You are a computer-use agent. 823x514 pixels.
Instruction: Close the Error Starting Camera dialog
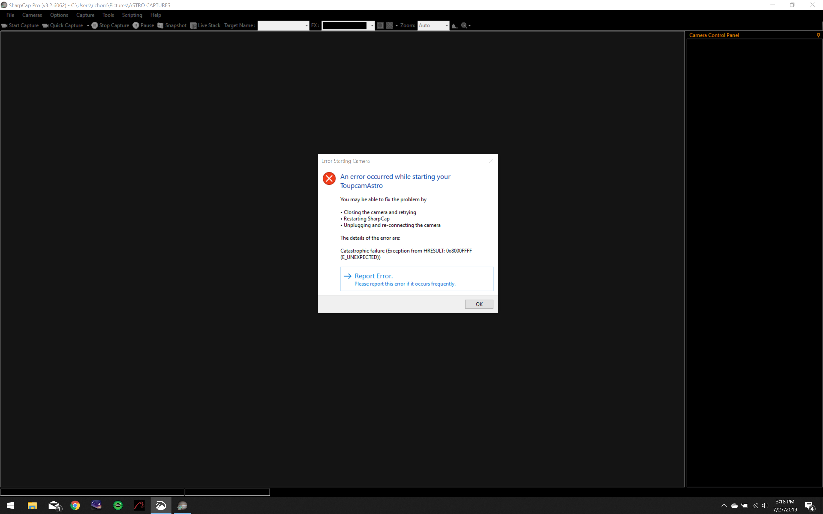pos(491,160)
